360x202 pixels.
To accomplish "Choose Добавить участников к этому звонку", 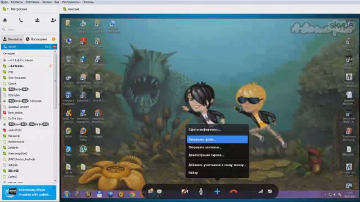I will tap(217, 165).
